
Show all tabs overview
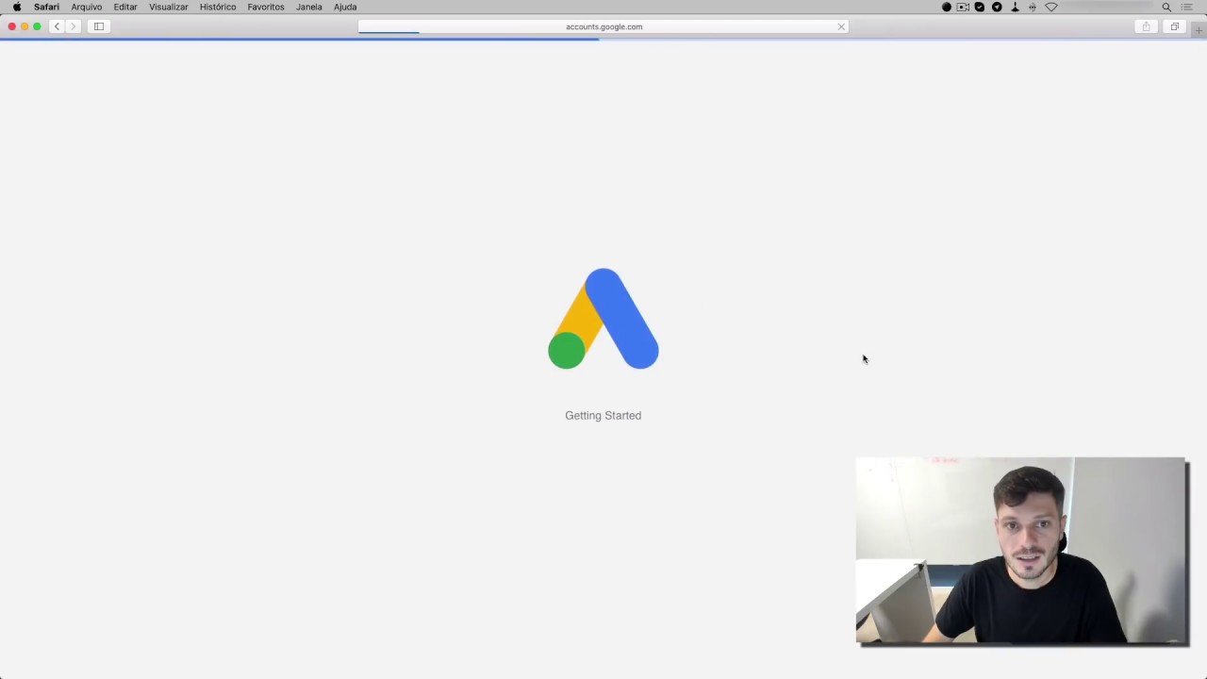click(x=1175, y=26)
